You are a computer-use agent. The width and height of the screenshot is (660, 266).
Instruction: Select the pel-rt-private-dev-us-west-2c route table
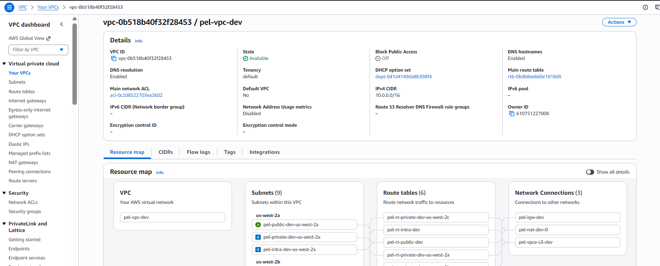pyautogui.click(x=436, y=217)
